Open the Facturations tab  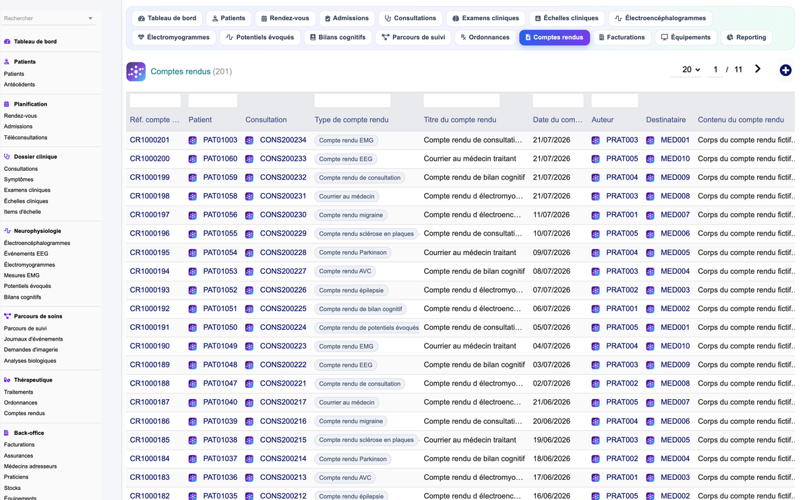(622, 38)
